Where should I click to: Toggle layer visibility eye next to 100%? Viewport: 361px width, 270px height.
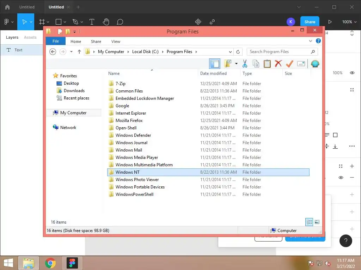(352, 73)
